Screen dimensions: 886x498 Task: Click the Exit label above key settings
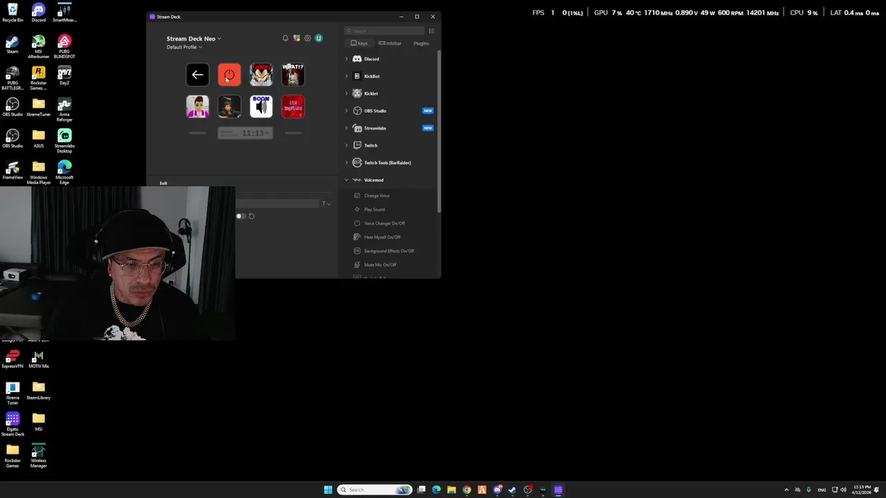coord(163,183)
